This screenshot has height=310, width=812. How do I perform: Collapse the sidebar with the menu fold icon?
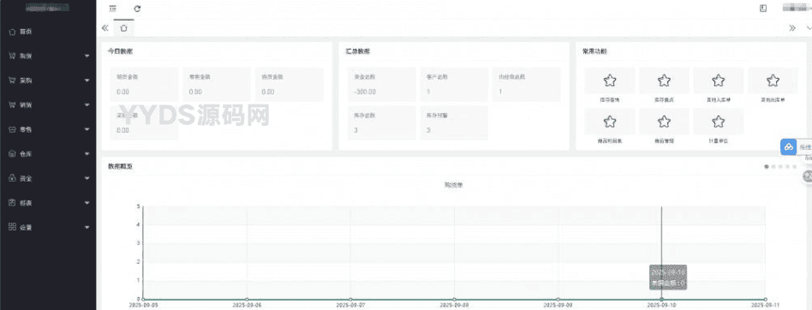click(112, 9)
